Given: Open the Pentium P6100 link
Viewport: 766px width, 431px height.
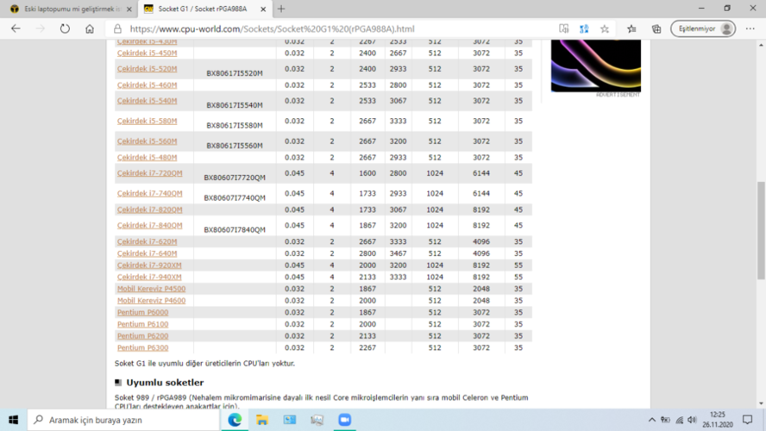Looking at the screenshot, I should click(x=142, y=324).
